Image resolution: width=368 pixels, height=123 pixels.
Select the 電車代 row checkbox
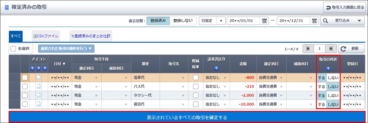(x=25, y=78)
